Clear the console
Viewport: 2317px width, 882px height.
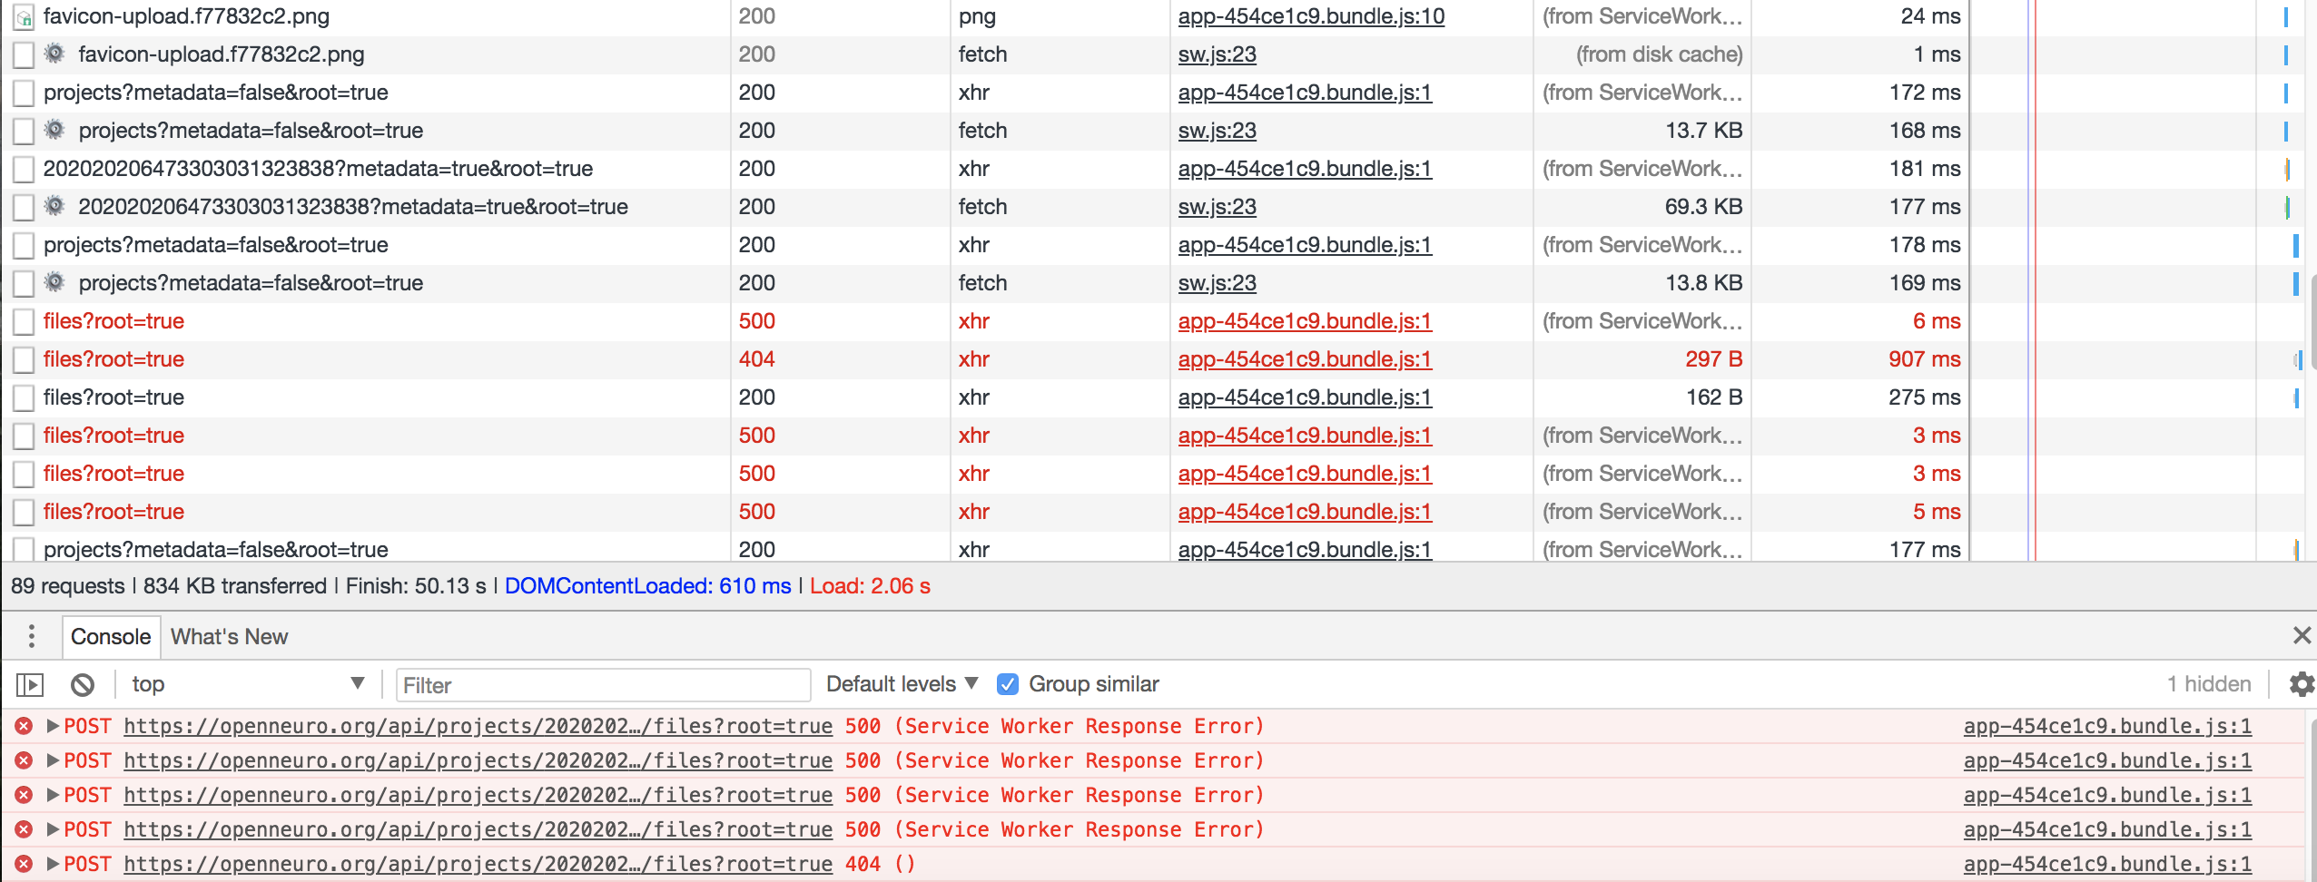tap(83, 684)
